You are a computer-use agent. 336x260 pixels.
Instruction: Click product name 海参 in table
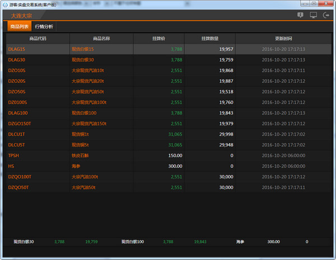click(76, 166)
